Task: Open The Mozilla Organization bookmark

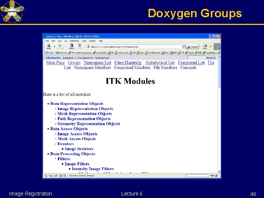Action: click(x=80, y=53)
